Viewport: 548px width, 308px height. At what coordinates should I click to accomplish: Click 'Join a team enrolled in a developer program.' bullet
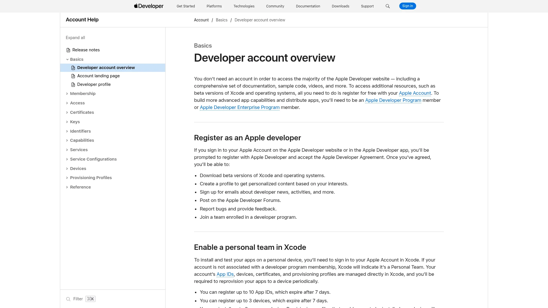click(248, 217)
